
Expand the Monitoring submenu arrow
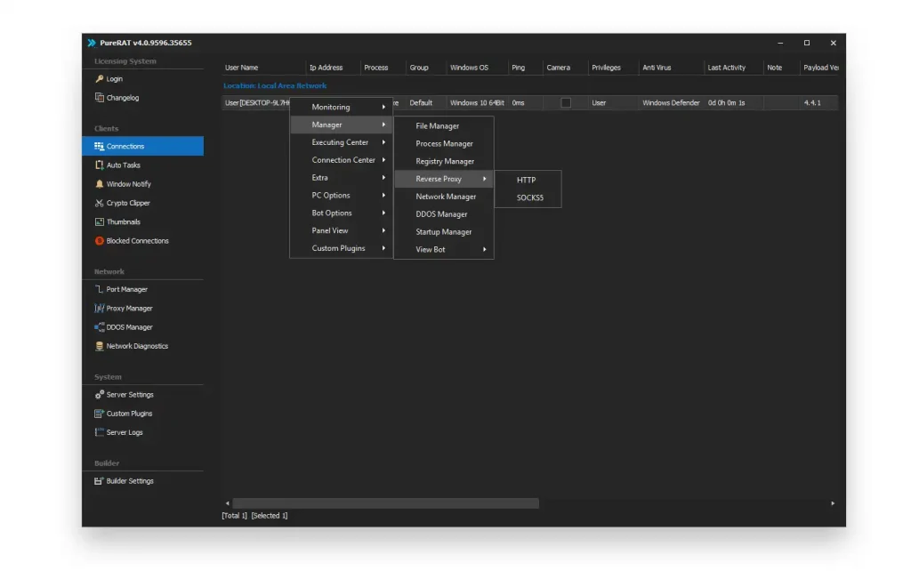[x=383, y=108]
